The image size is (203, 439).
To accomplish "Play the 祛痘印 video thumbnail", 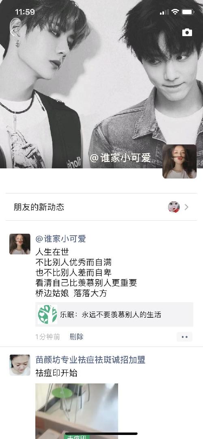I will click(77, 411).
